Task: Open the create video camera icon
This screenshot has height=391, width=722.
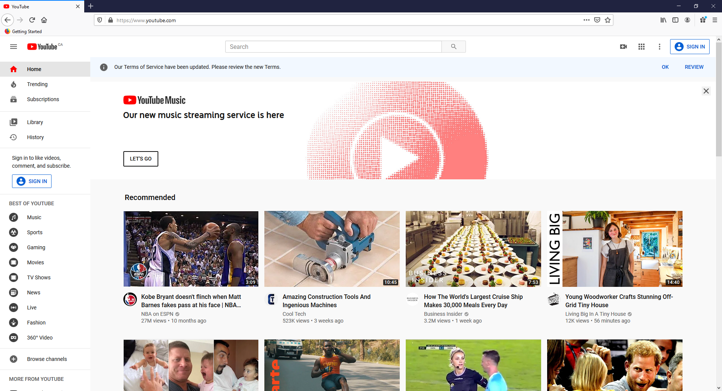Action: click(623, 47)
